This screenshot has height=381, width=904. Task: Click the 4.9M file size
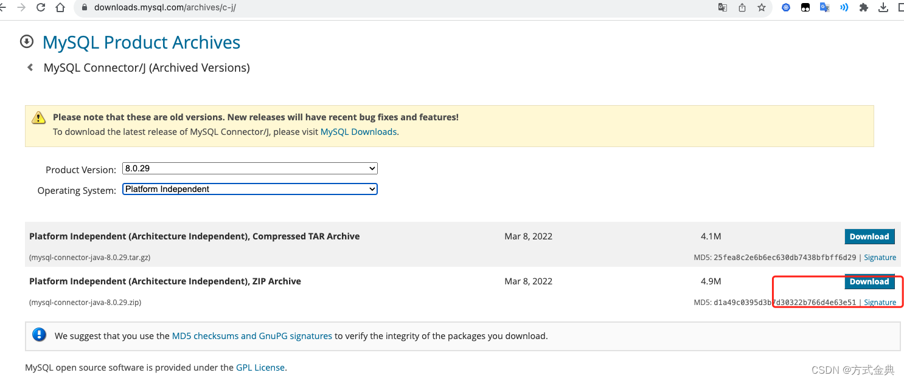pos(711,281)
